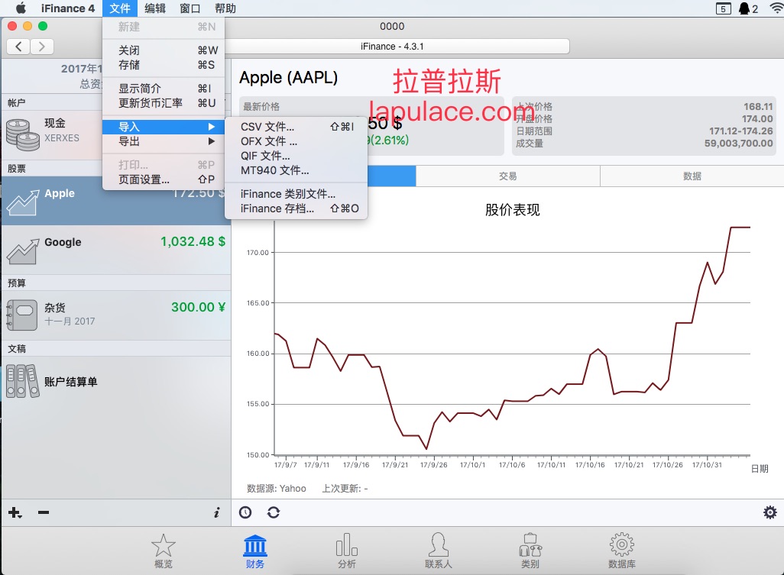Choose 显示简介 menu item

coord(164,89)
